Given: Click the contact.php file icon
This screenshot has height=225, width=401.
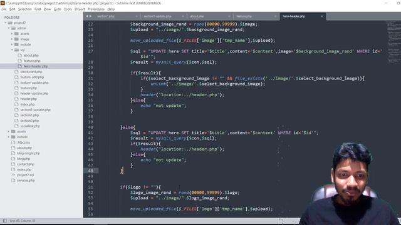Looking at the screenshot, I should click(x=13, y=164).
